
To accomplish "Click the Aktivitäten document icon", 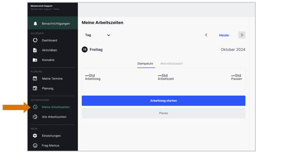I will [x=35, y=50].
